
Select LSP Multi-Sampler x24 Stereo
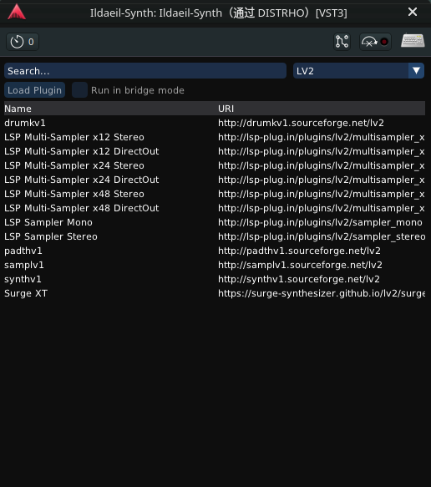coord(215,165)
